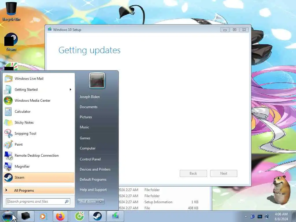296x222 pixels.
Task: Launch Magnifier from the Start menu
Action: (x=39, y=166)
